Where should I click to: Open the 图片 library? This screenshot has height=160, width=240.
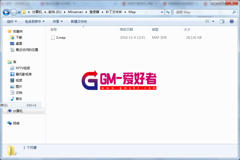click(x=19, y=86)
